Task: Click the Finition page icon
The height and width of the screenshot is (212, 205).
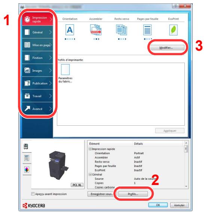Action: click(x=27, y=58)
